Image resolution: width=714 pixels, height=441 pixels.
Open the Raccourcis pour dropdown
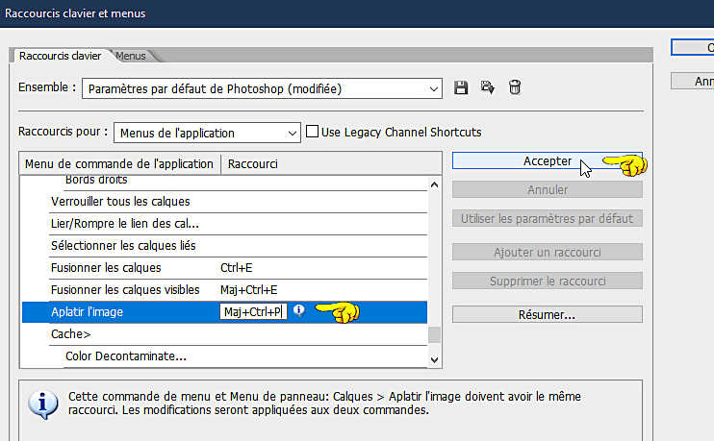207,133
